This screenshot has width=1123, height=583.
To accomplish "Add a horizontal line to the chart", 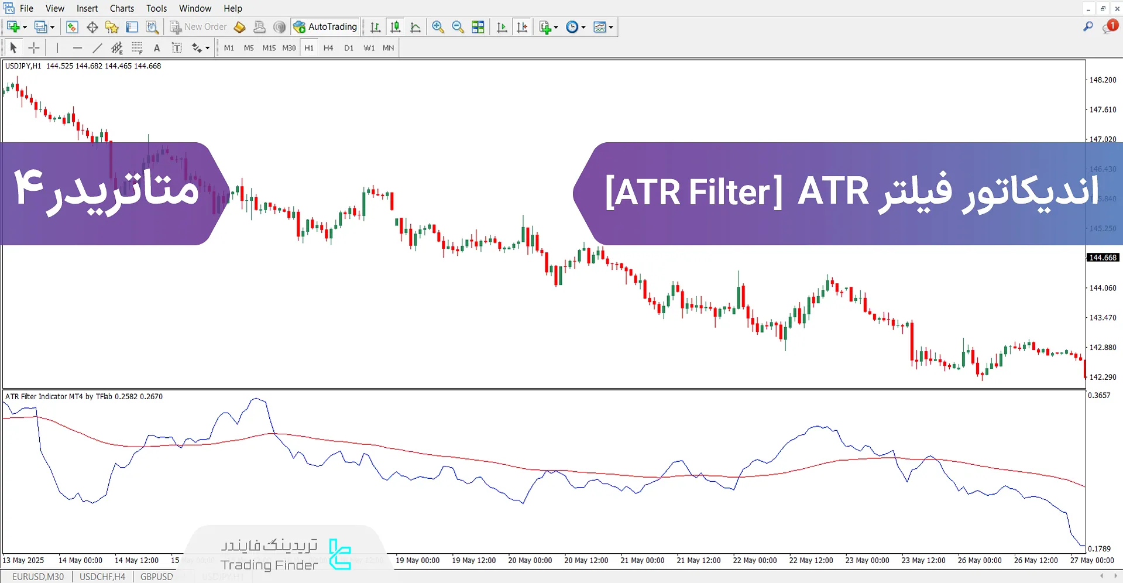I will [77, 47].
